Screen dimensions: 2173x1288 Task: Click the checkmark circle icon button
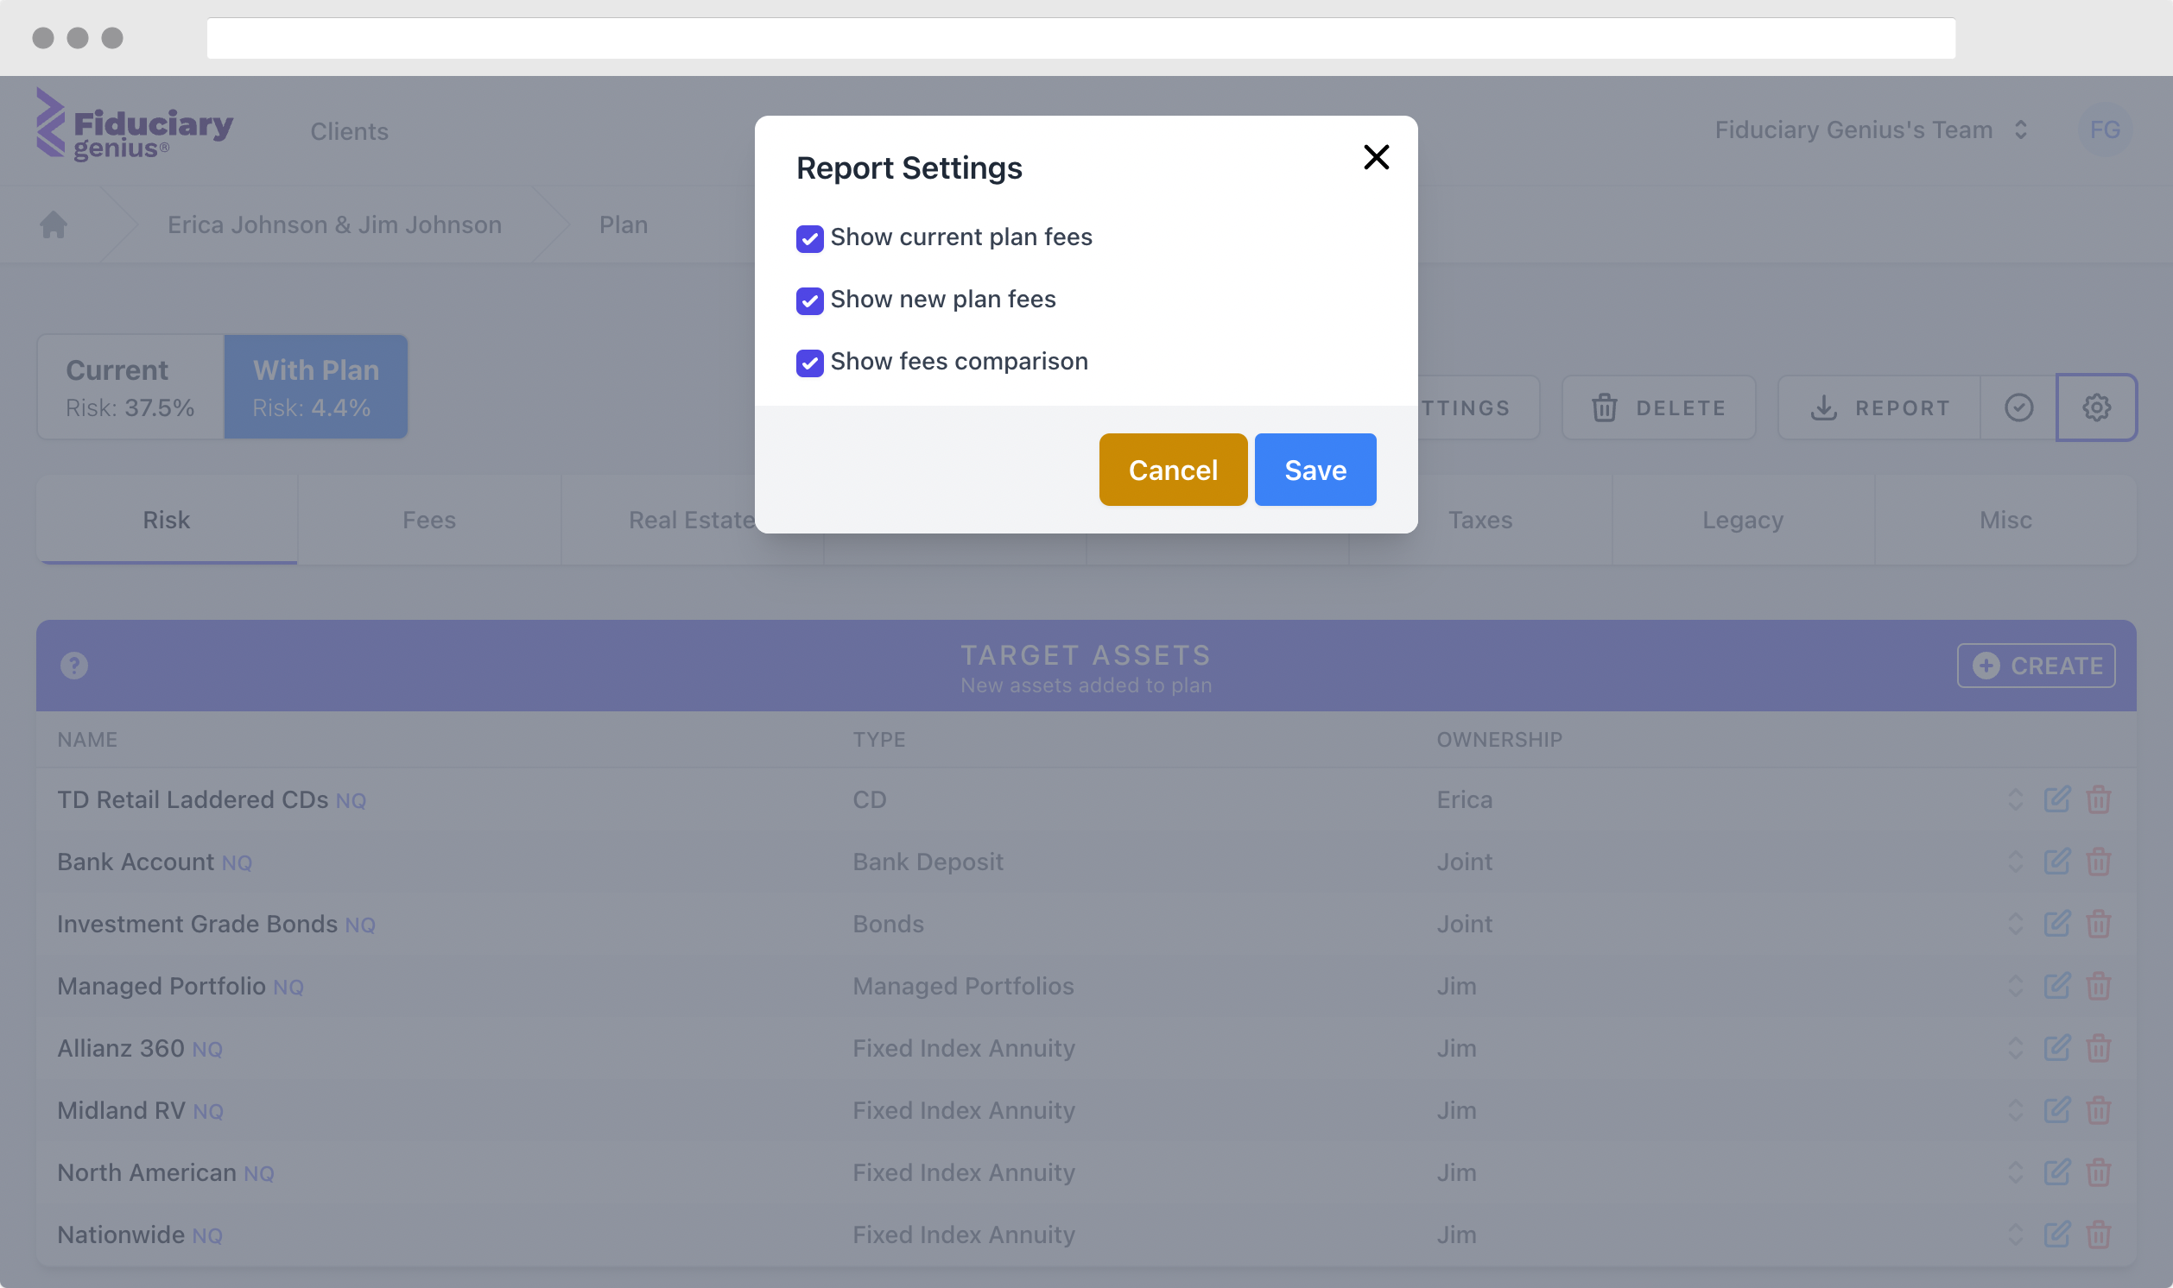[x=2018, y=407]
